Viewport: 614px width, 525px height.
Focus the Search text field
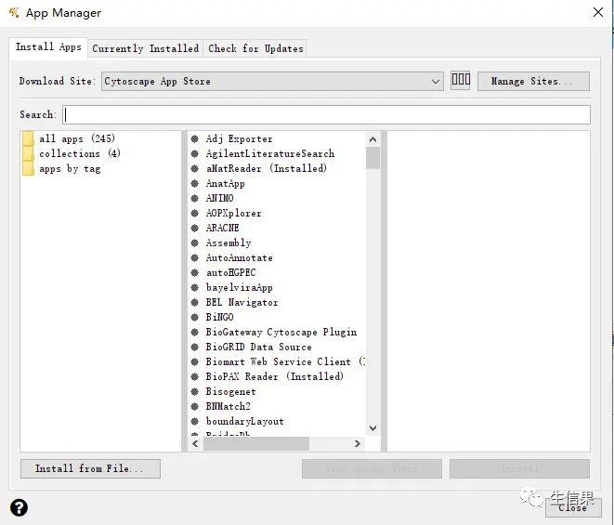[x=327, y=115]
